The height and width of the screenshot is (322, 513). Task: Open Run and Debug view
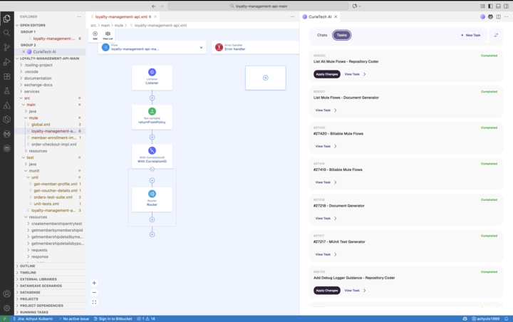[7, 62]
